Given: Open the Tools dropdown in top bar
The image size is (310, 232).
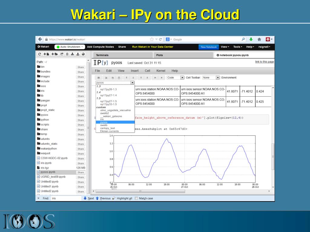Looking at the screenshot, I should (238, 47).
